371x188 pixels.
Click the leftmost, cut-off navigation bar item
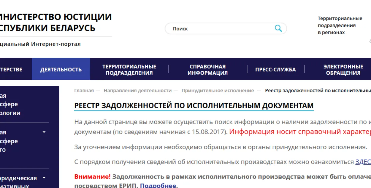[x=12, y=70]
